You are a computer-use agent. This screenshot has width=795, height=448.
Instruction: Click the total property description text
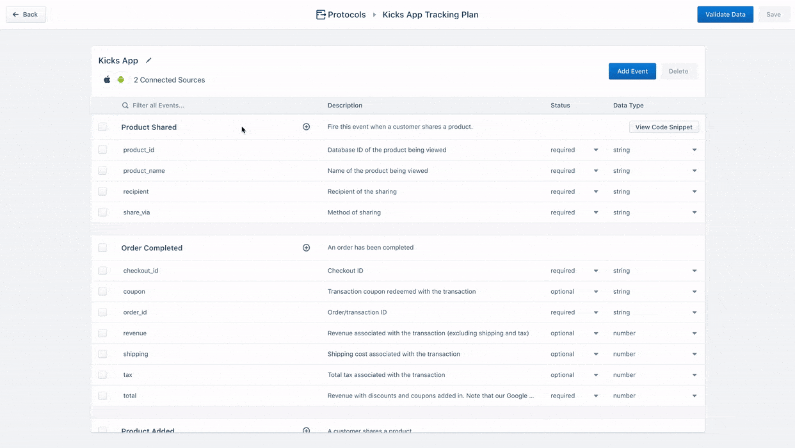(431, 396)
